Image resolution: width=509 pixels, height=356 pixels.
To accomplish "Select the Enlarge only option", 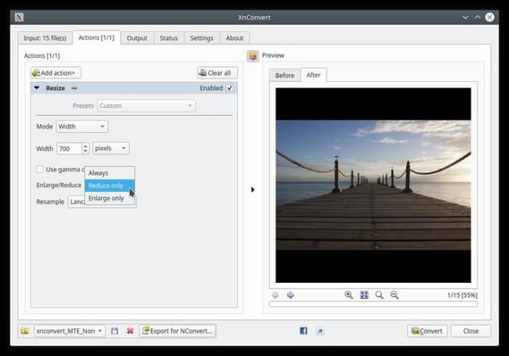I will click(107, 198).
